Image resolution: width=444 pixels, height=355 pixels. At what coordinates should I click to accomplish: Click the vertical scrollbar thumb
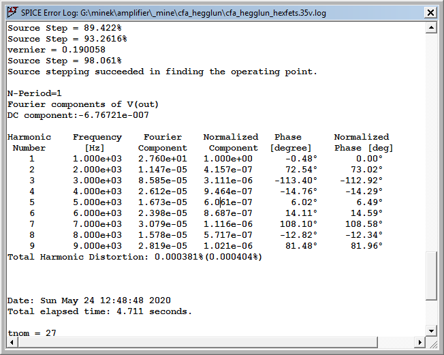coord(431,275)
